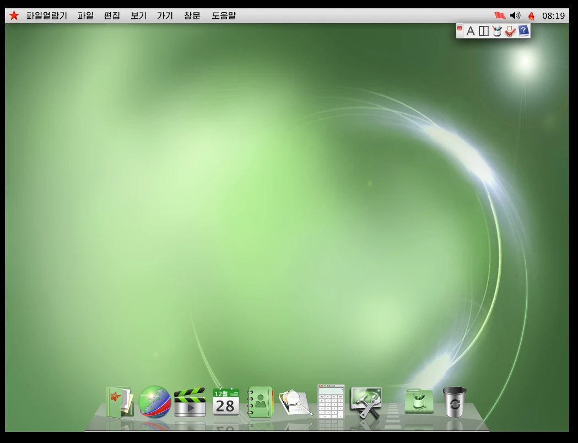Image resolution: width=578 pixels, height=443 pixels.
Task: Open the 도움말 menu
Action: (224, 15)
